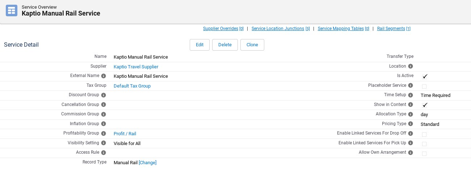
Task: Jump to Supplier Overrides related list
Action: coord(223,29)
